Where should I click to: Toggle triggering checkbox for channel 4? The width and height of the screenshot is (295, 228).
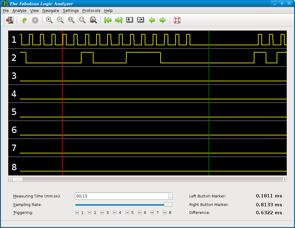(x=115, y=213)
